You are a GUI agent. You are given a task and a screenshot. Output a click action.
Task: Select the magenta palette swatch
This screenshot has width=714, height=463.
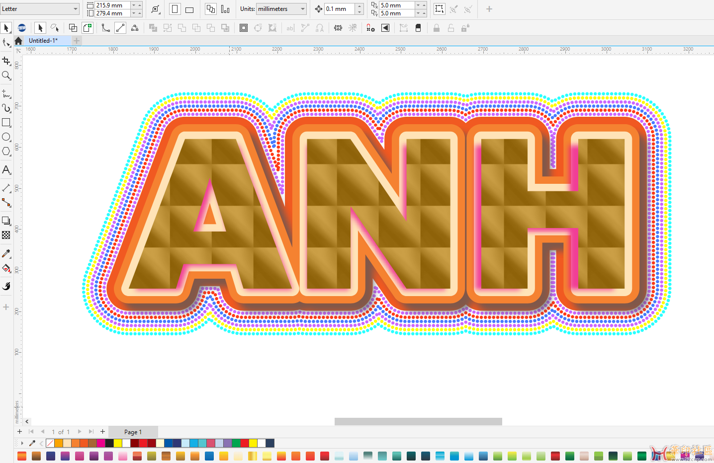pyautogui.click(x=101, y=443)
